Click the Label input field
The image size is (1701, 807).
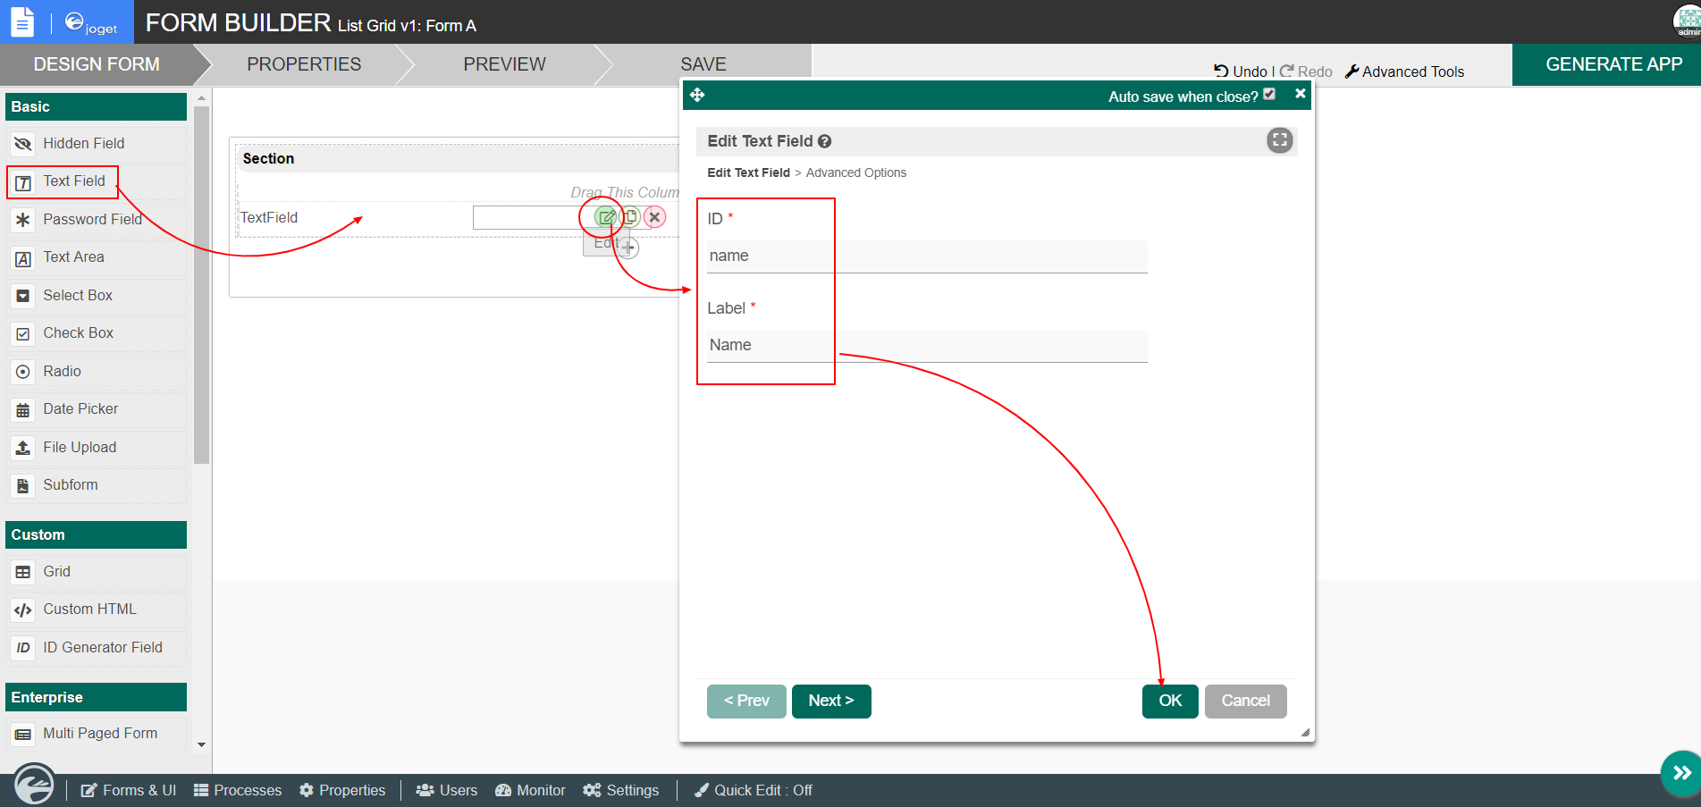coord(926,346)
